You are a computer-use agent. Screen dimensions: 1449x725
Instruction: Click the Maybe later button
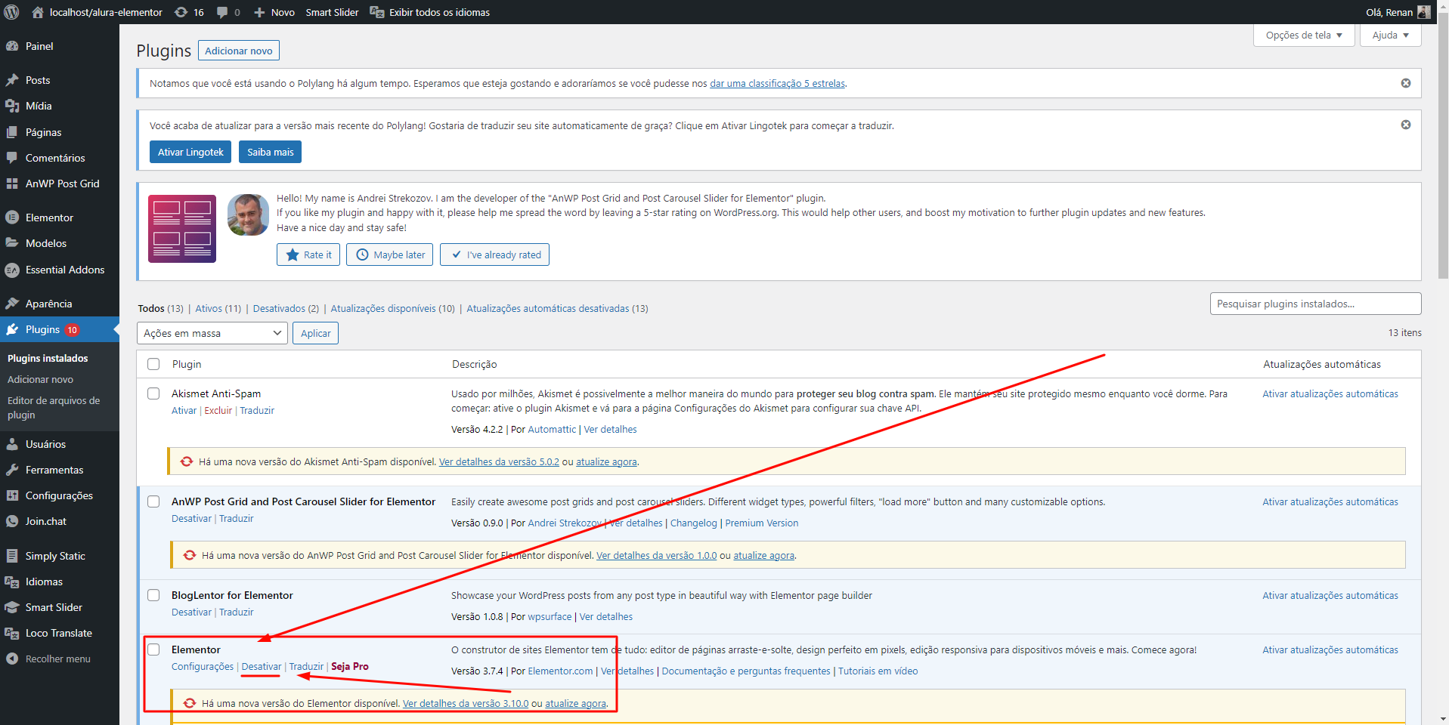click(x=390, y=255)
